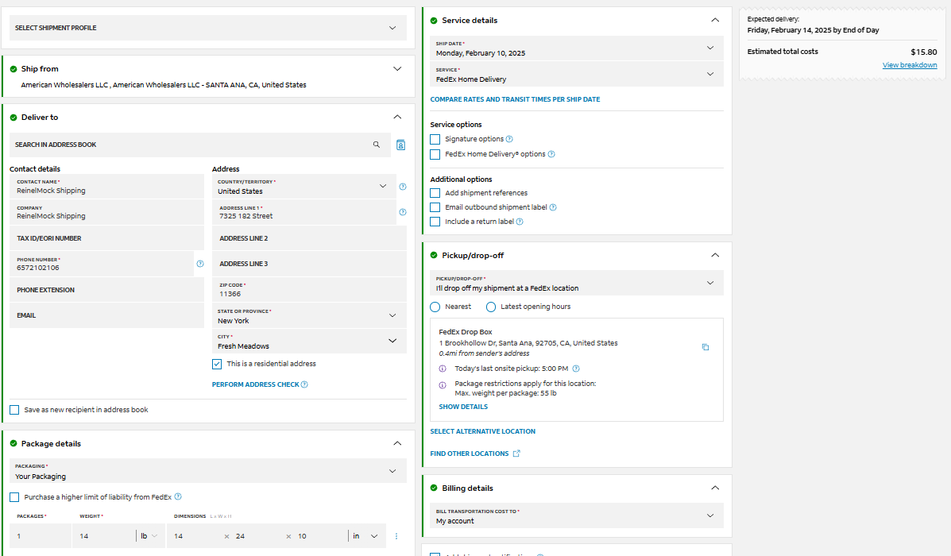
Task: Open the weight unit lb dropdown
Action: tap(149, 536)
